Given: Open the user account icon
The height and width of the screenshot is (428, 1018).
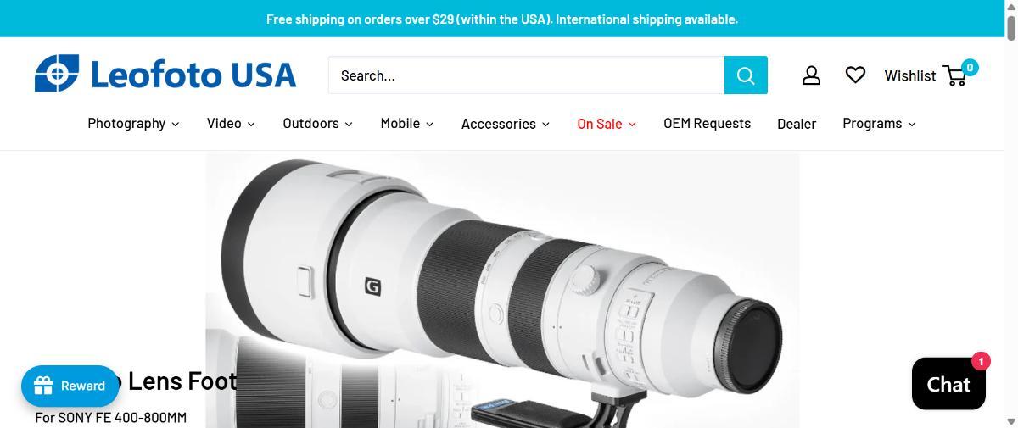Looking at the screenshot, I should (811, 75).
